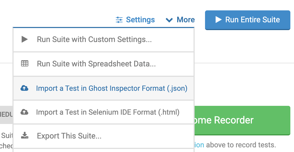Click the blue cloud upload icon

coord(25,88)
